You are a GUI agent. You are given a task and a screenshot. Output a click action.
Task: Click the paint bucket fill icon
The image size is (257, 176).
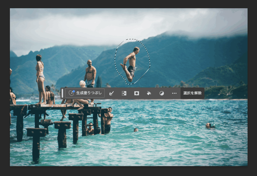pos(149,93)
